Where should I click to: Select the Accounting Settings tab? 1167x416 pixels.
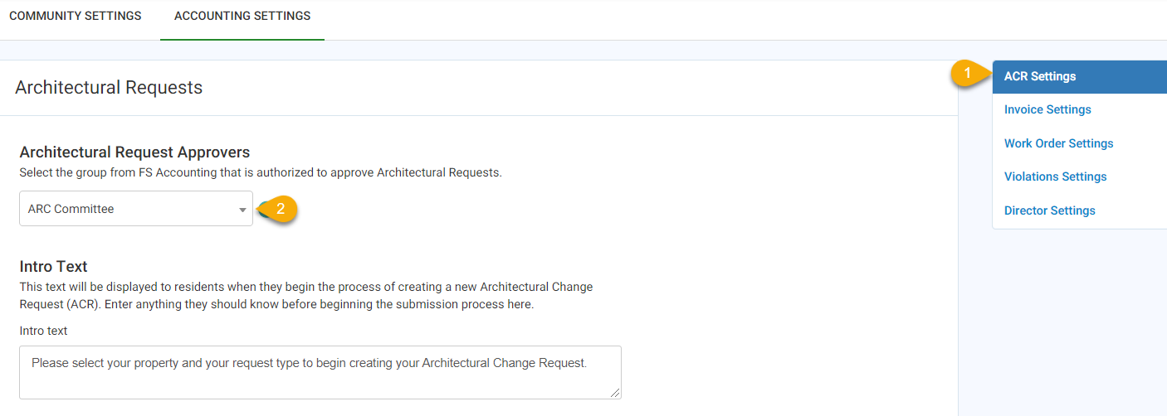242,16
